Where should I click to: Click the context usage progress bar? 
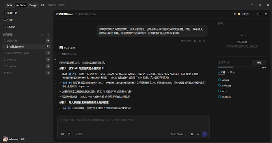(x=239, y=67)
